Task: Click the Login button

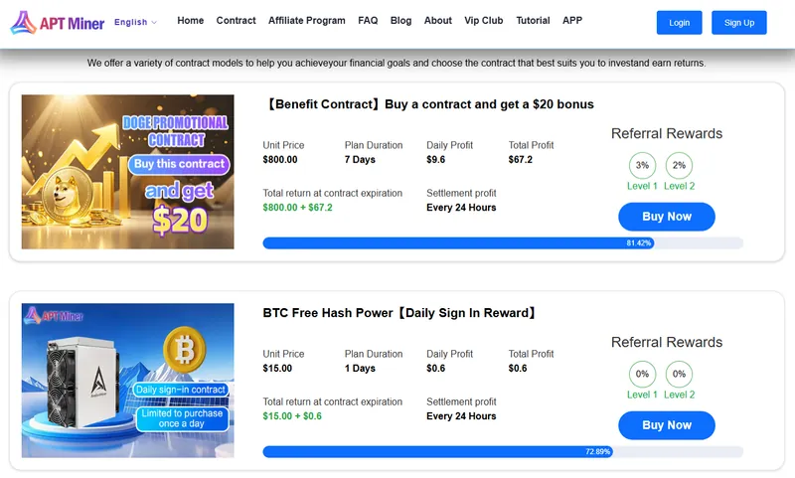Action: click(x=679, y=23)
